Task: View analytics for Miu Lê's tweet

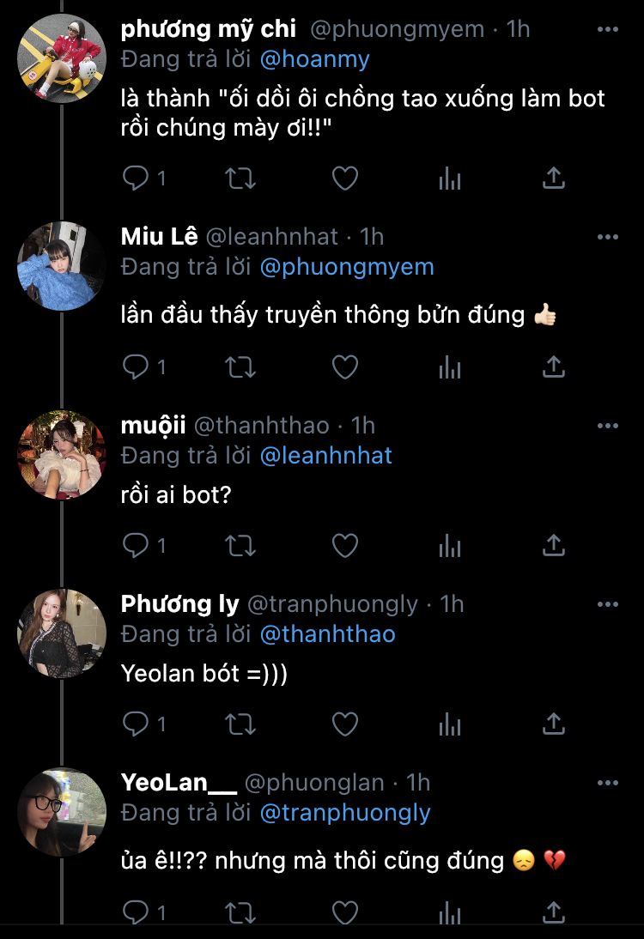Action: pyautogui.click(x=450, y=367)
